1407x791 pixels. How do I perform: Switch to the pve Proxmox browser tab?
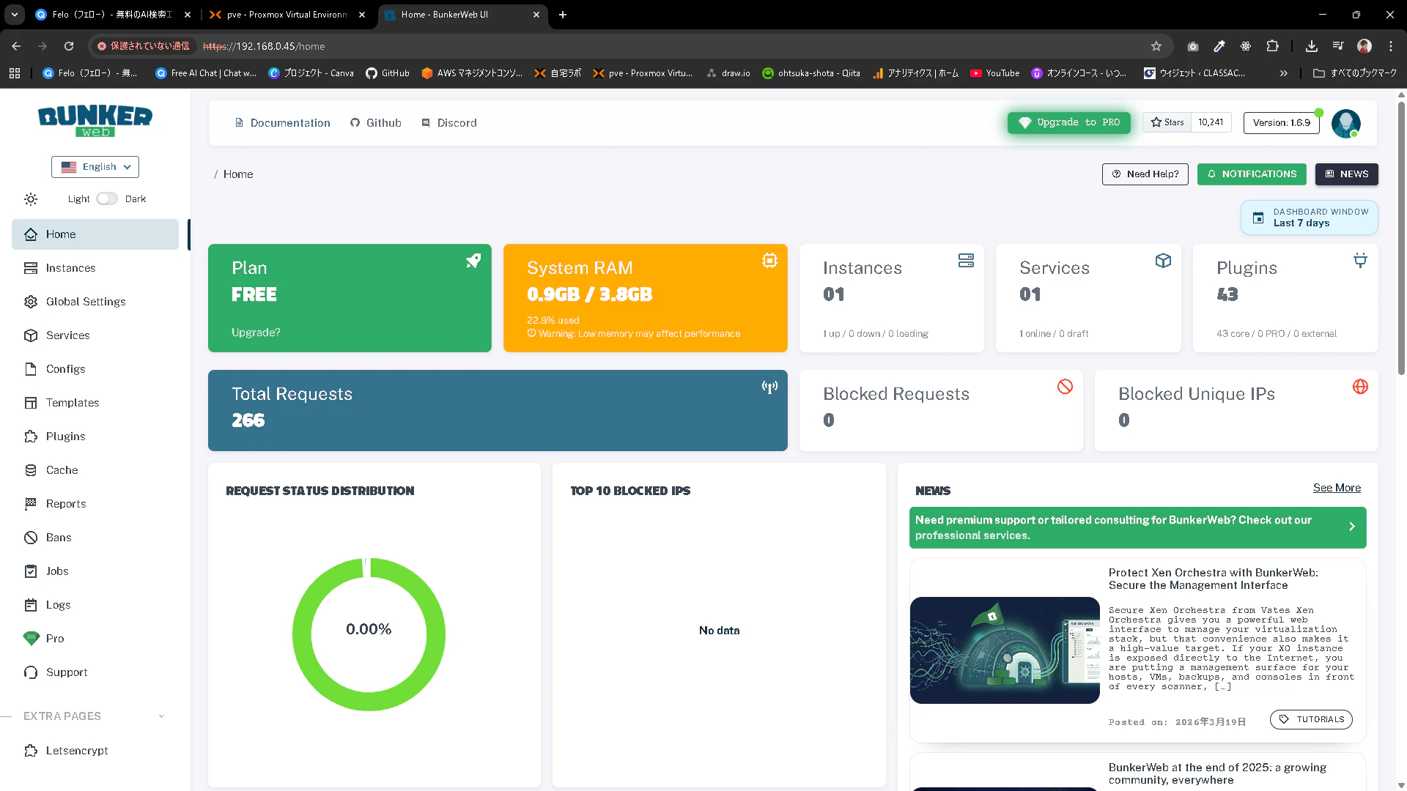(288, 15)
